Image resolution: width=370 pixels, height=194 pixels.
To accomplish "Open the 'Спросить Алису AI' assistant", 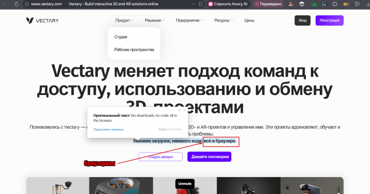I will 228,4.
